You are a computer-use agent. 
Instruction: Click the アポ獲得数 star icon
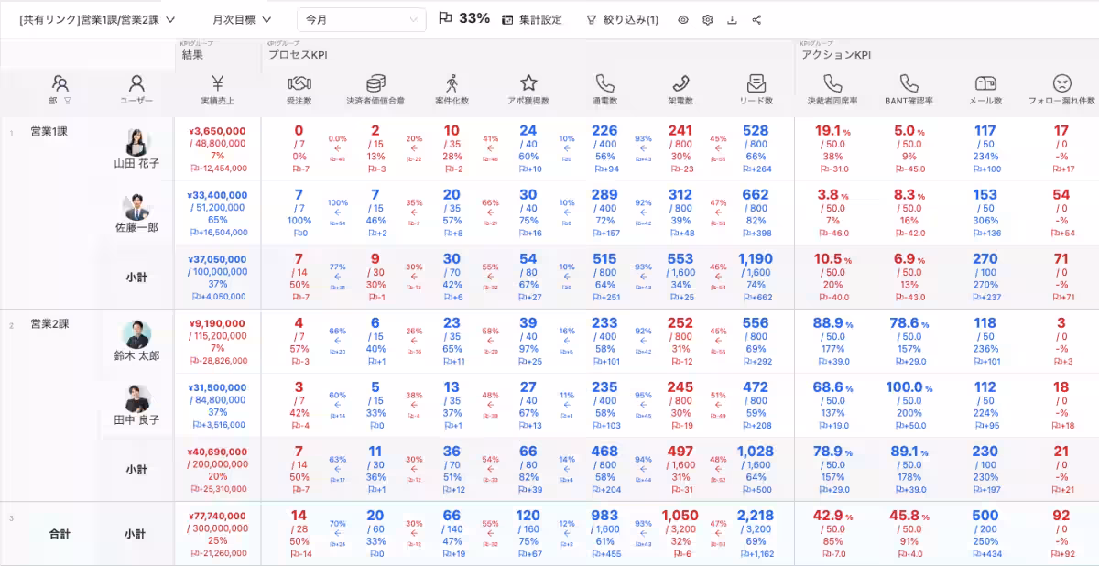coord(529,82)
